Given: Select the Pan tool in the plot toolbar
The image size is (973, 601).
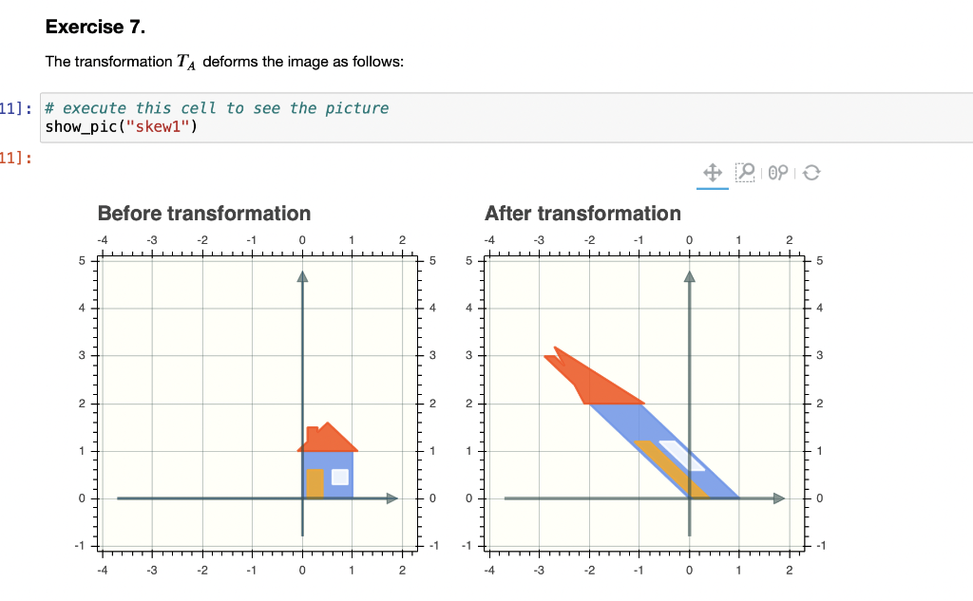Looking at the screenshot, I should [713, 173].
